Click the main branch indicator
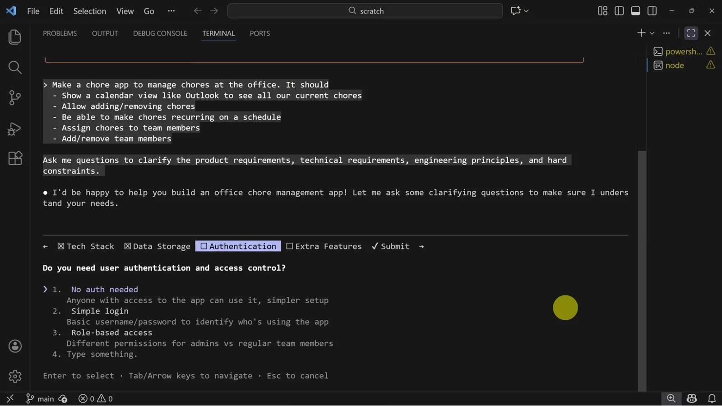Screen dimensions: 722x406 point(40,399)
